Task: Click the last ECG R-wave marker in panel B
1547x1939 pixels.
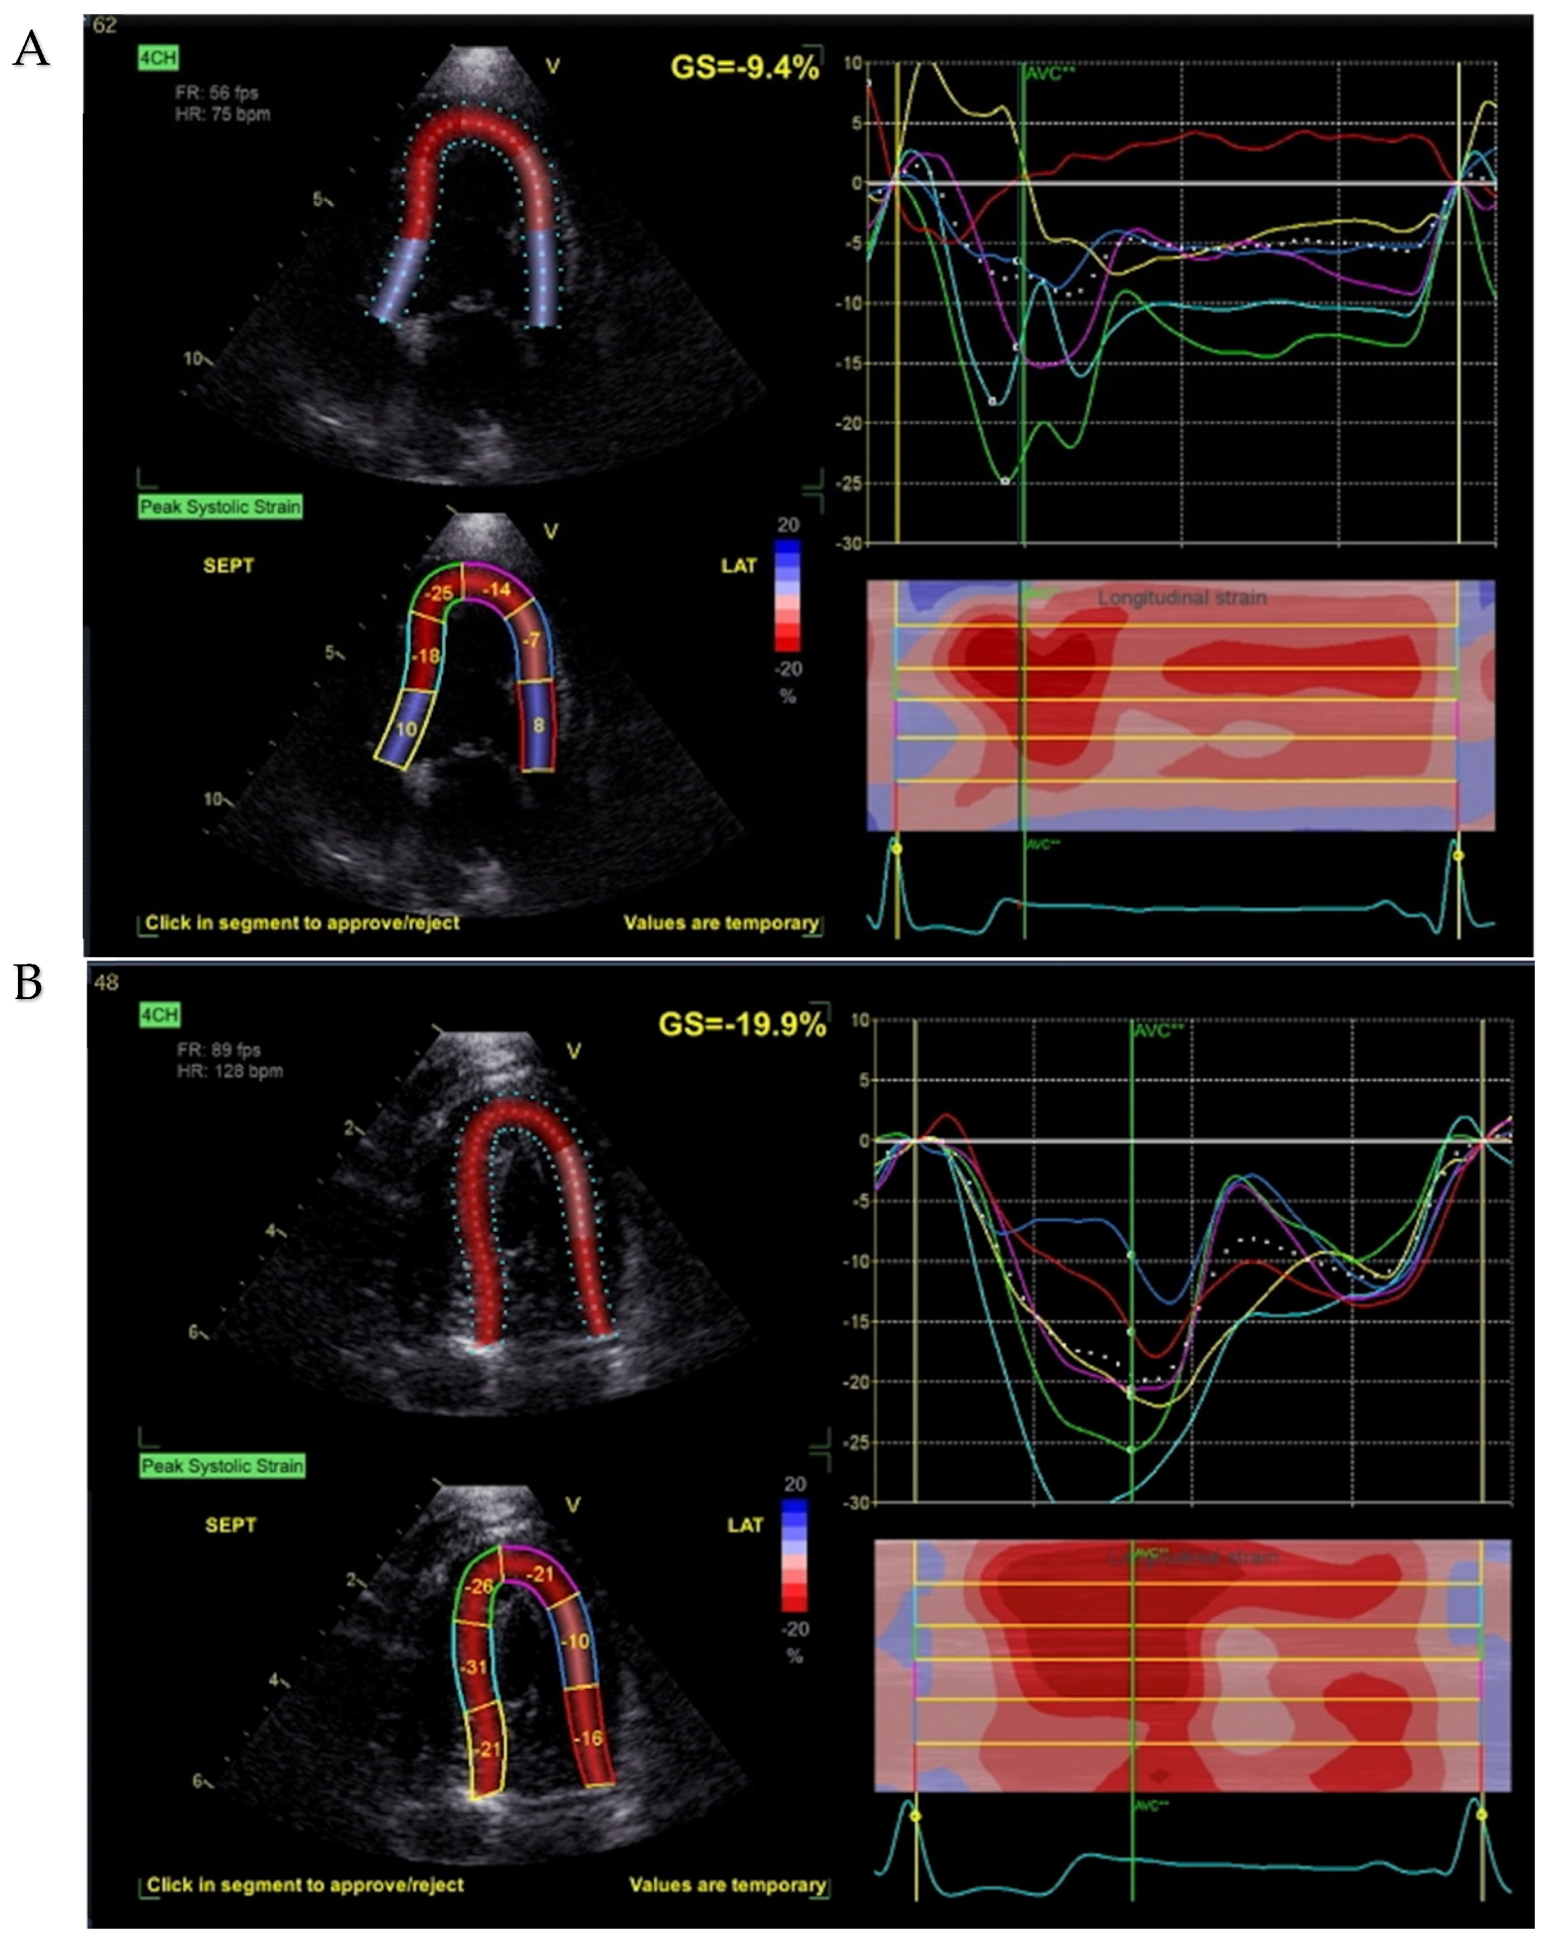Action: 1482,1814
